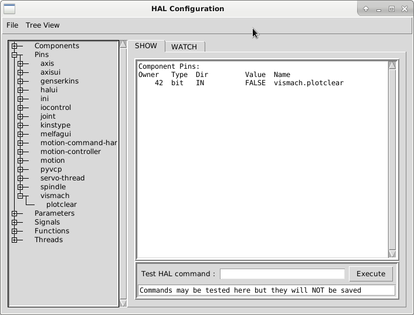Select the motion-controller tree label
Viewport: 414px width, 315px height.
click(x=70, y=152)
